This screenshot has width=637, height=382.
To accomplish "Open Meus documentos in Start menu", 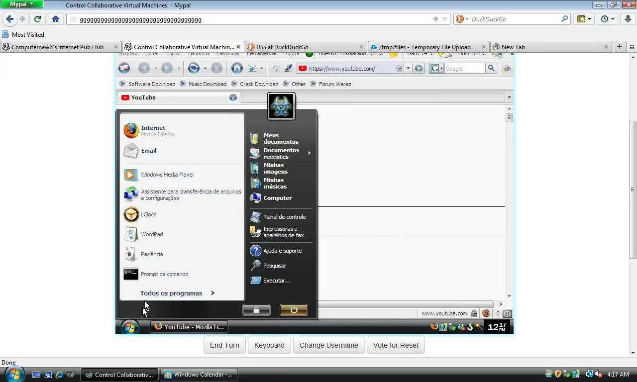I will click(281, 138).
